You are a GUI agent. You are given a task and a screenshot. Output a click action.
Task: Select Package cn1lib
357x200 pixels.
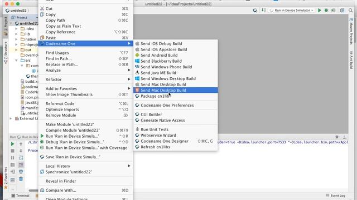(x=175, y=96)
